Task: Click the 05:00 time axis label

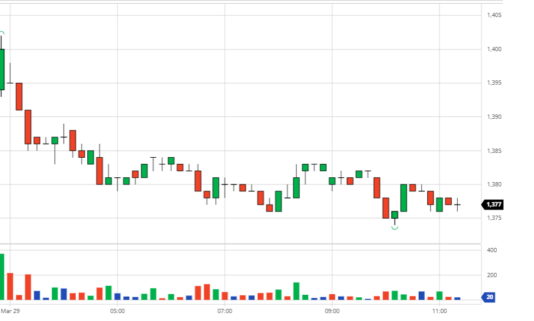Action: (x=118, y=311)
